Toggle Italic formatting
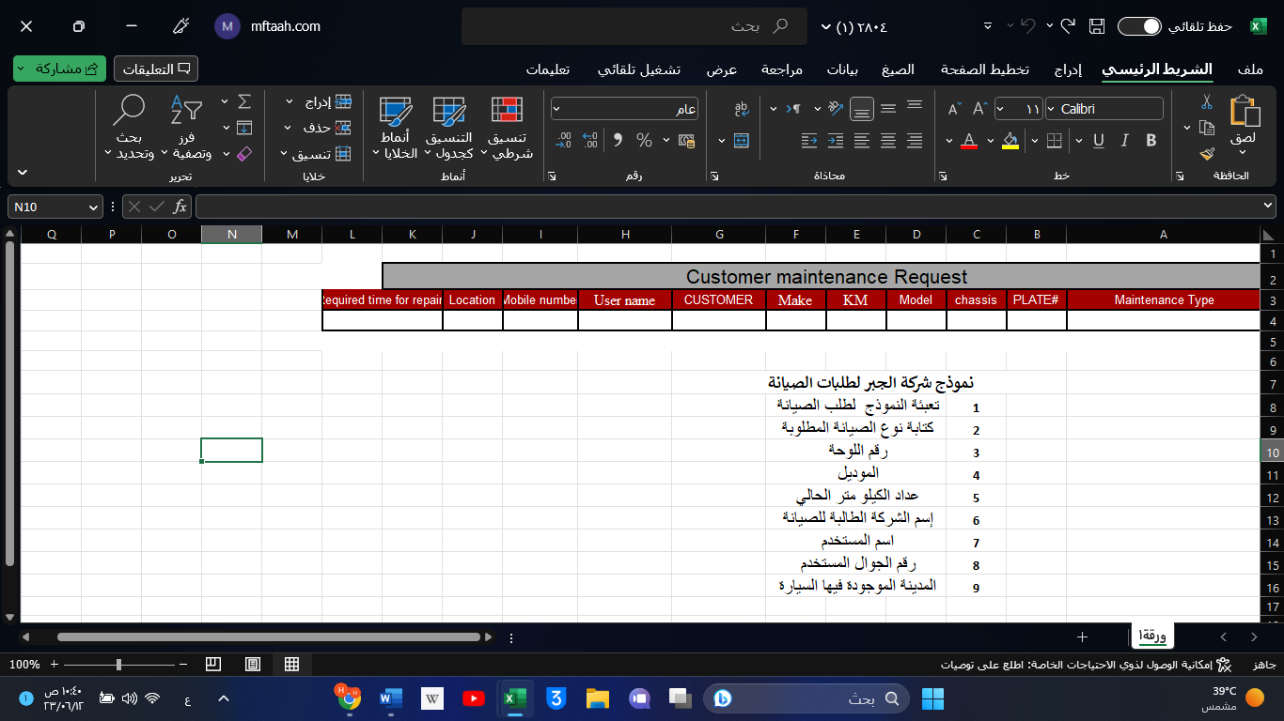The height and width of the screenshot is (721, 1284). [1125, 141]
